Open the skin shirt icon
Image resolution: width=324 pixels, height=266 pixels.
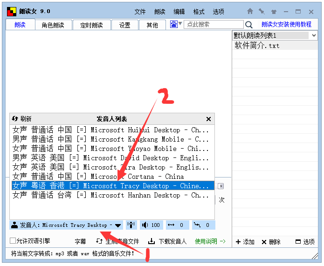pos(274,12)
